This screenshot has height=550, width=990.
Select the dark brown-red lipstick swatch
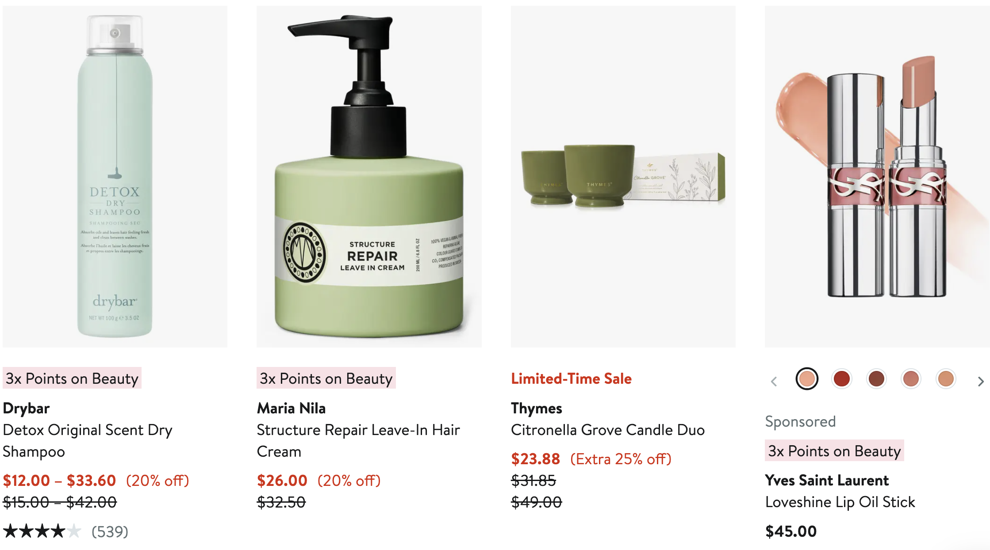[x=876, y=379]
